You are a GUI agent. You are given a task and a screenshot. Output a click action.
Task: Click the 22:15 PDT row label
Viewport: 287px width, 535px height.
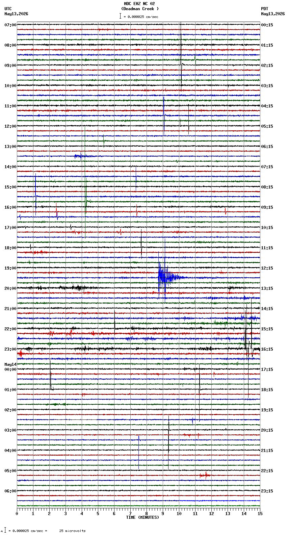267,471
